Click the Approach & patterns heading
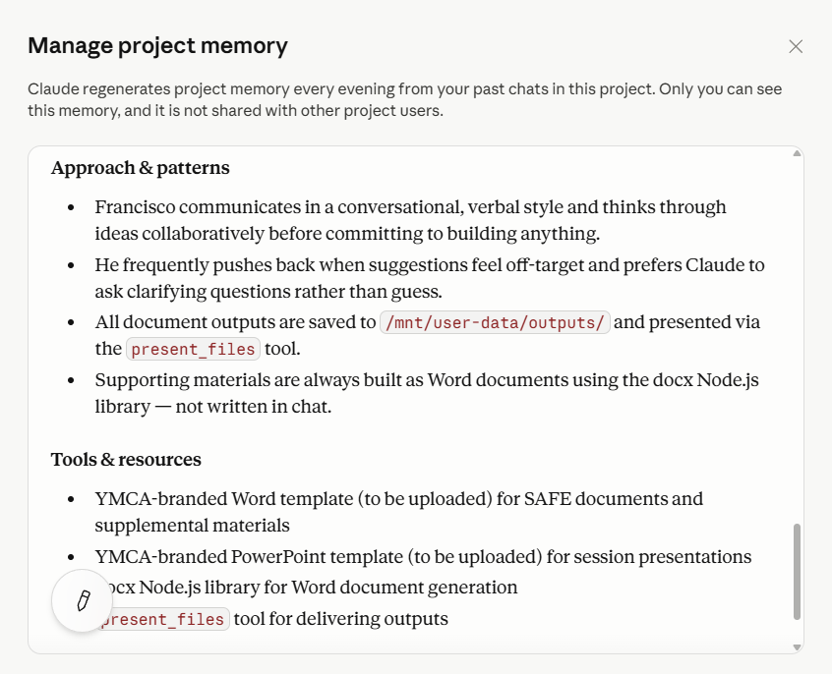This screenshot has width=832, height=674. pos(140,168)
